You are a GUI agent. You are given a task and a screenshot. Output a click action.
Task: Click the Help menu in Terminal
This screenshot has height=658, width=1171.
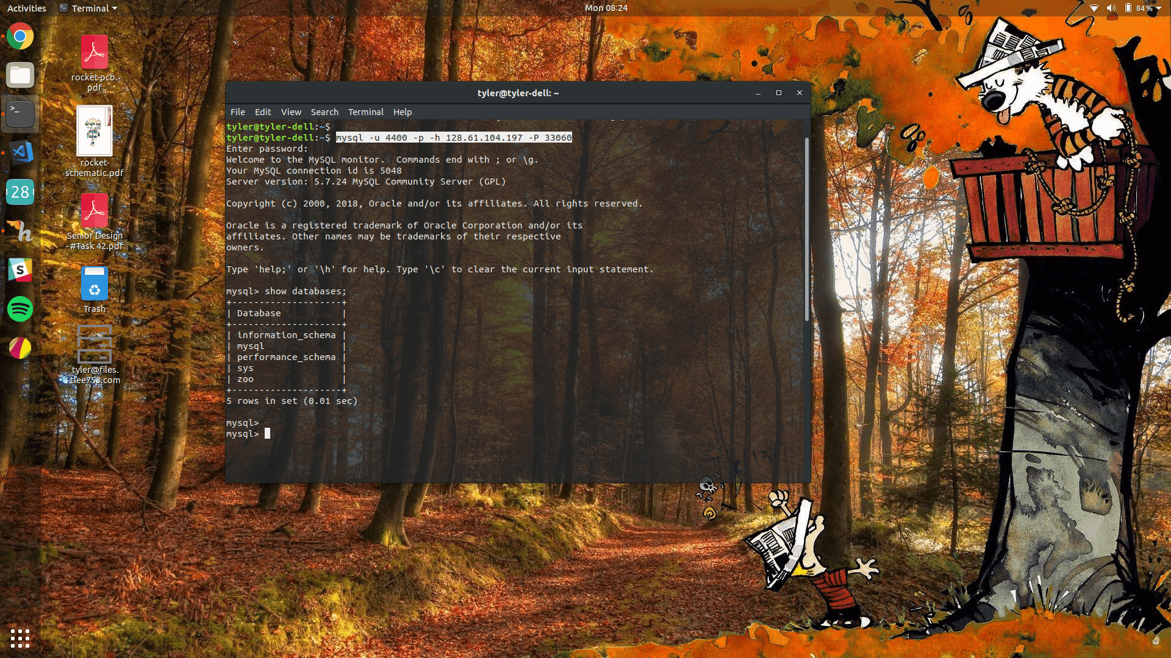tap(402, 111)
